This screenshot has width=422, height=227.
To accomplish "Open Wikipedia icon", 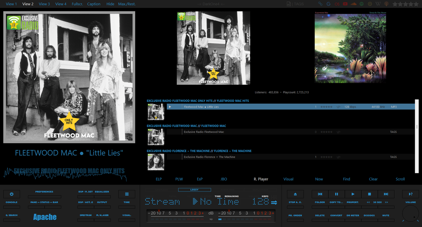I will click(x=378, y=4).
